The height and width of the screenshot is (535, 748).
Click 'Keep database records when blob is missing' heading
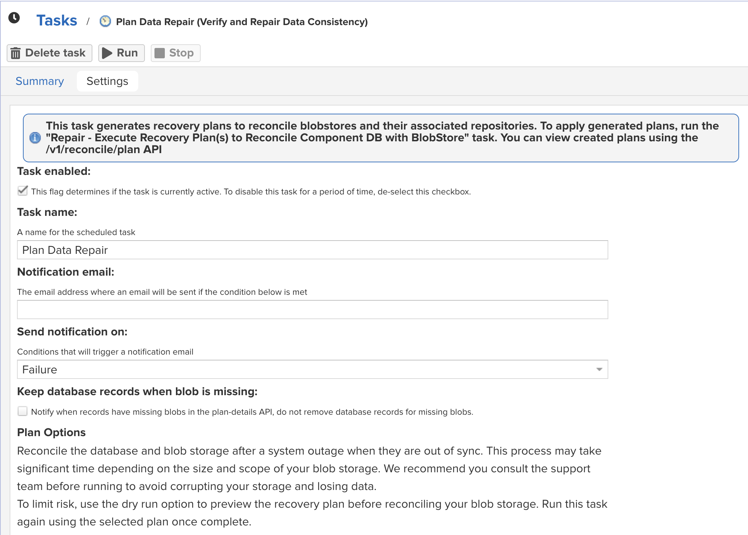(137, 391)
